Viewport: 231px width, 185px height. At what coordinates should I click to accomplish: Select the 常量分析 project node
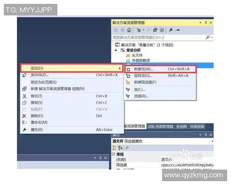pos(134,50)
